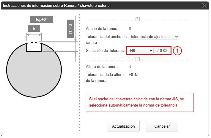Click the 0/-0.03 tolerance value text
211x138 pixels.
(x=162, y=51)
